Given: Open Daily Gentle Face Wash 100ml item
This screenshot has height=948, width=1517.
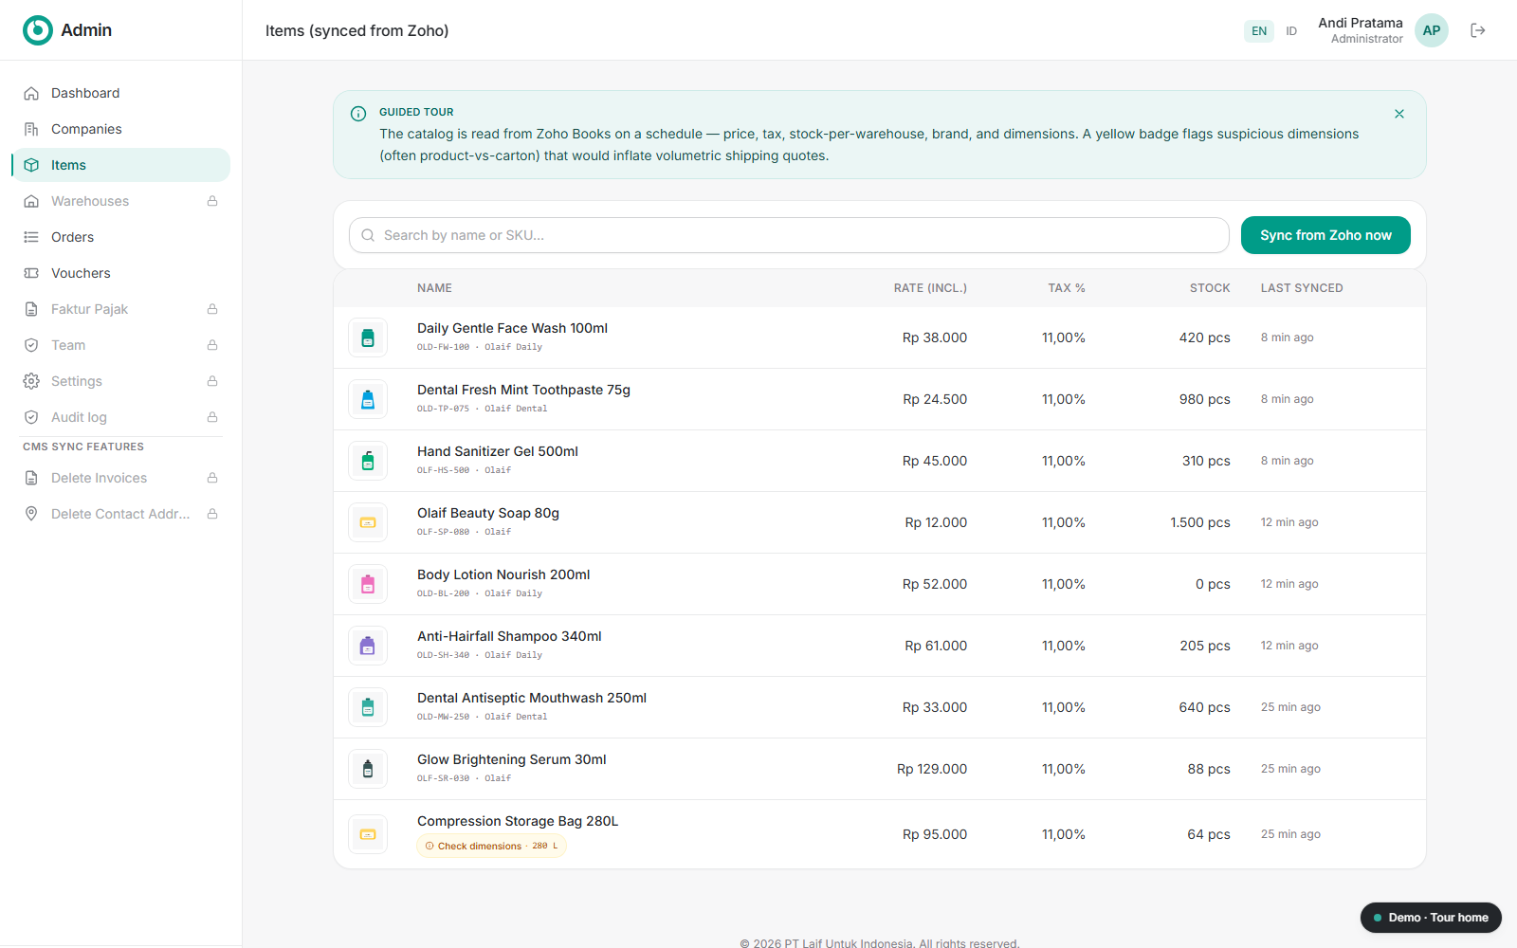Looking at the screenshot, I should [x=512, y=328].
